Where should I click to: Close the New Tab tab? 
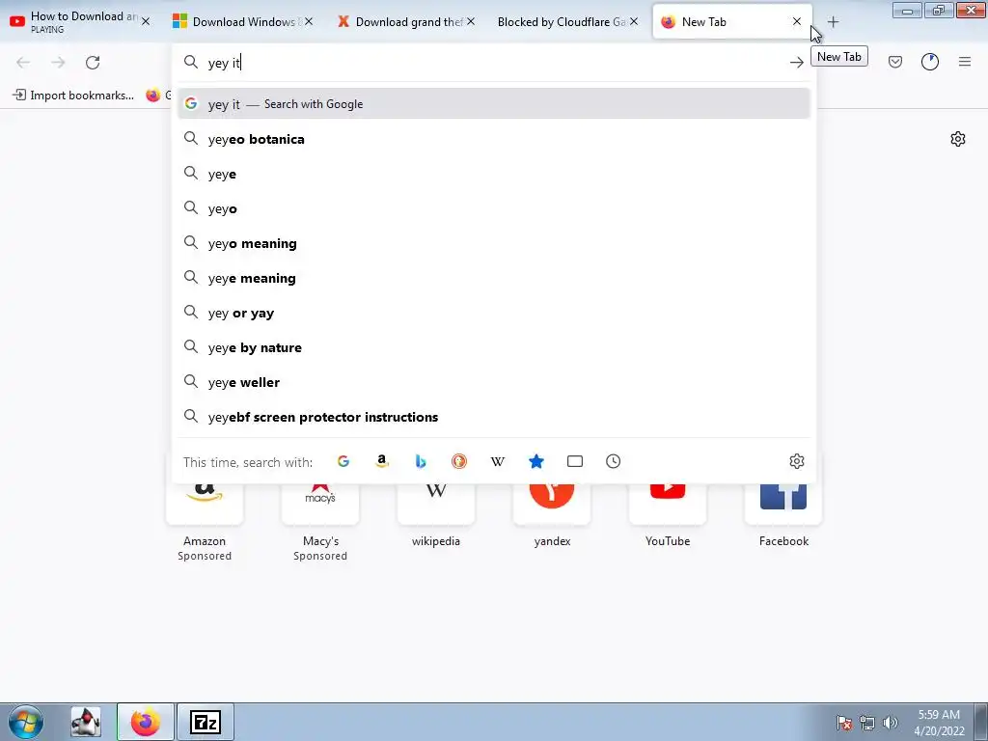click(x=796, y=21)
